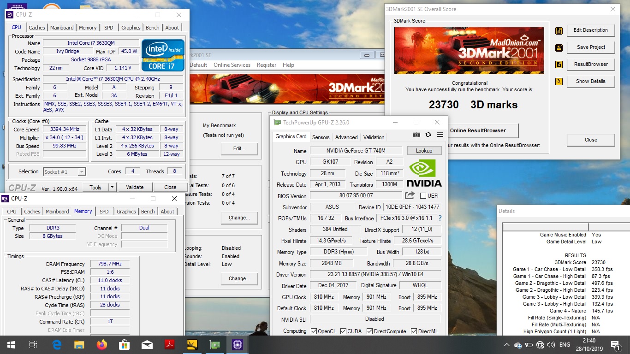Switch to GPU-Z via its taskbar icon
This screenshot has width=630, height=354.
(x=214, y=344)
